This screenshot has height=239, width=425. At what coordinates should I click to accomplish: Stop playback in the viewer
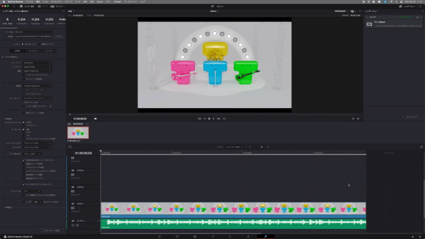click(209, 119)
